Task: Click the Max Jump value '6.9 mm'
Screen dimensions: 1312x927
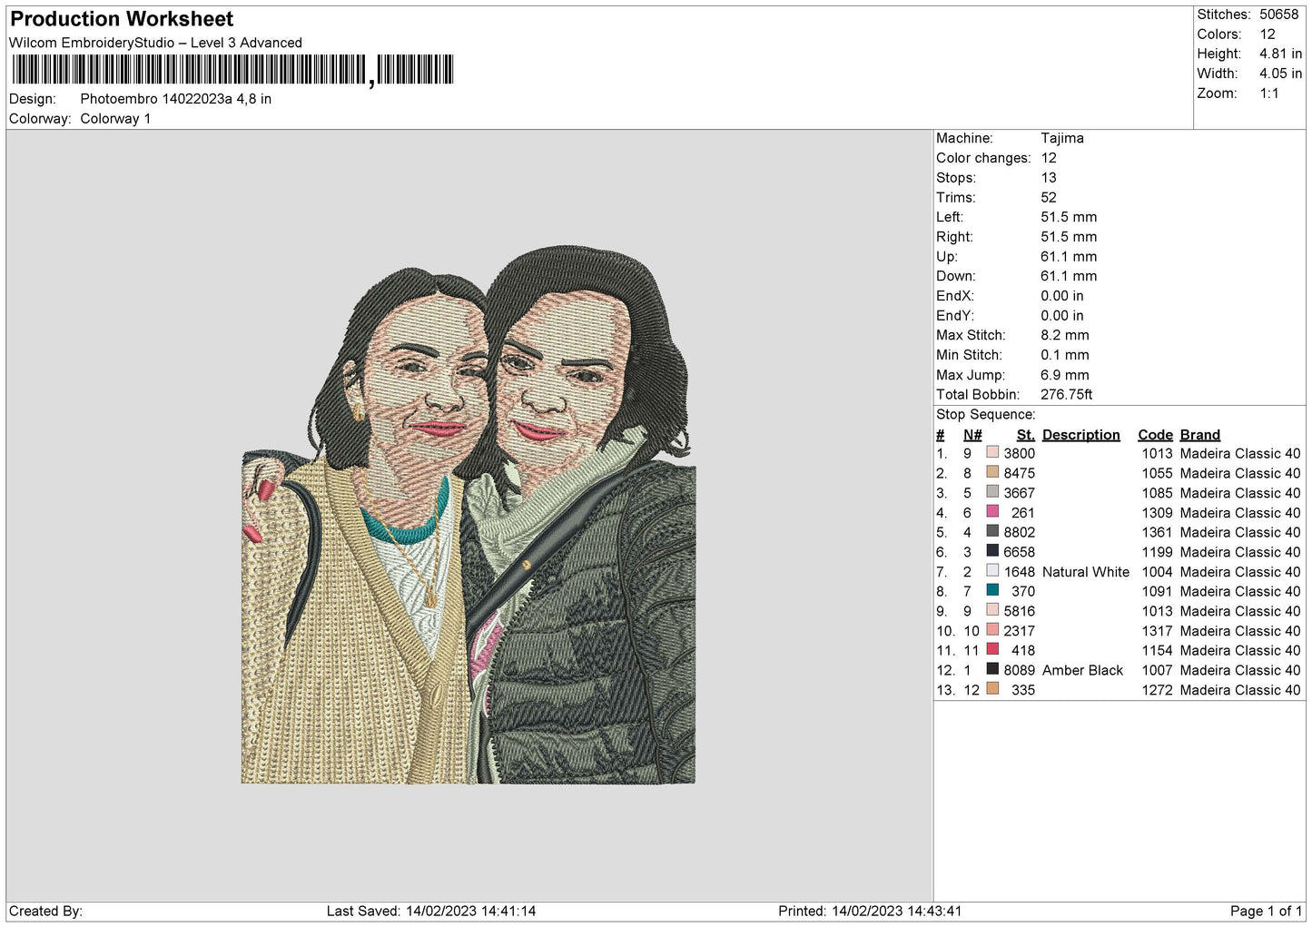Action: click(x=1065, y=375)
